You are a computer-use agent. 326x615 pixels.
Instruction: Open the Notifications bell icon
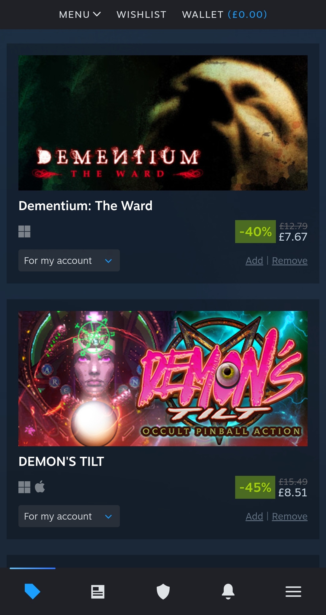click(x=228, y=591)
